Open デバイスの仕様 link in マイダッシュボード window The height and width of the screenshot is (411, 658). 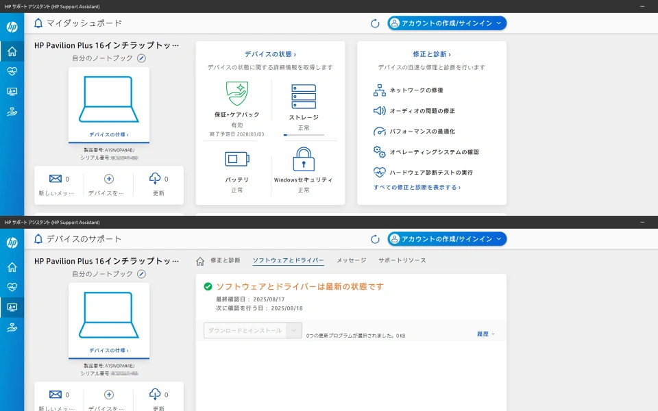point(109,135)
